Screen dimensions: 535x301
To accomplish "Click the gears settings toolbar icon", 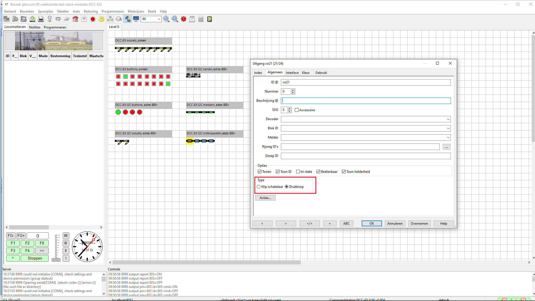I will pyautogui.click(x=15, y=19).
